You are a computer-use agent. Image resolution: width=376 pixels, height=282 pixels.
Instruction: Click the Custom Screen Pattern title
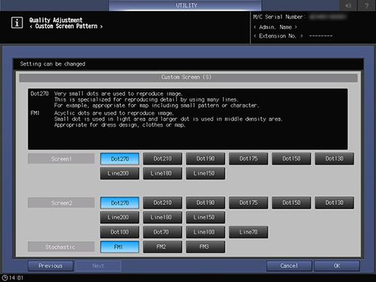coord(66,26)
